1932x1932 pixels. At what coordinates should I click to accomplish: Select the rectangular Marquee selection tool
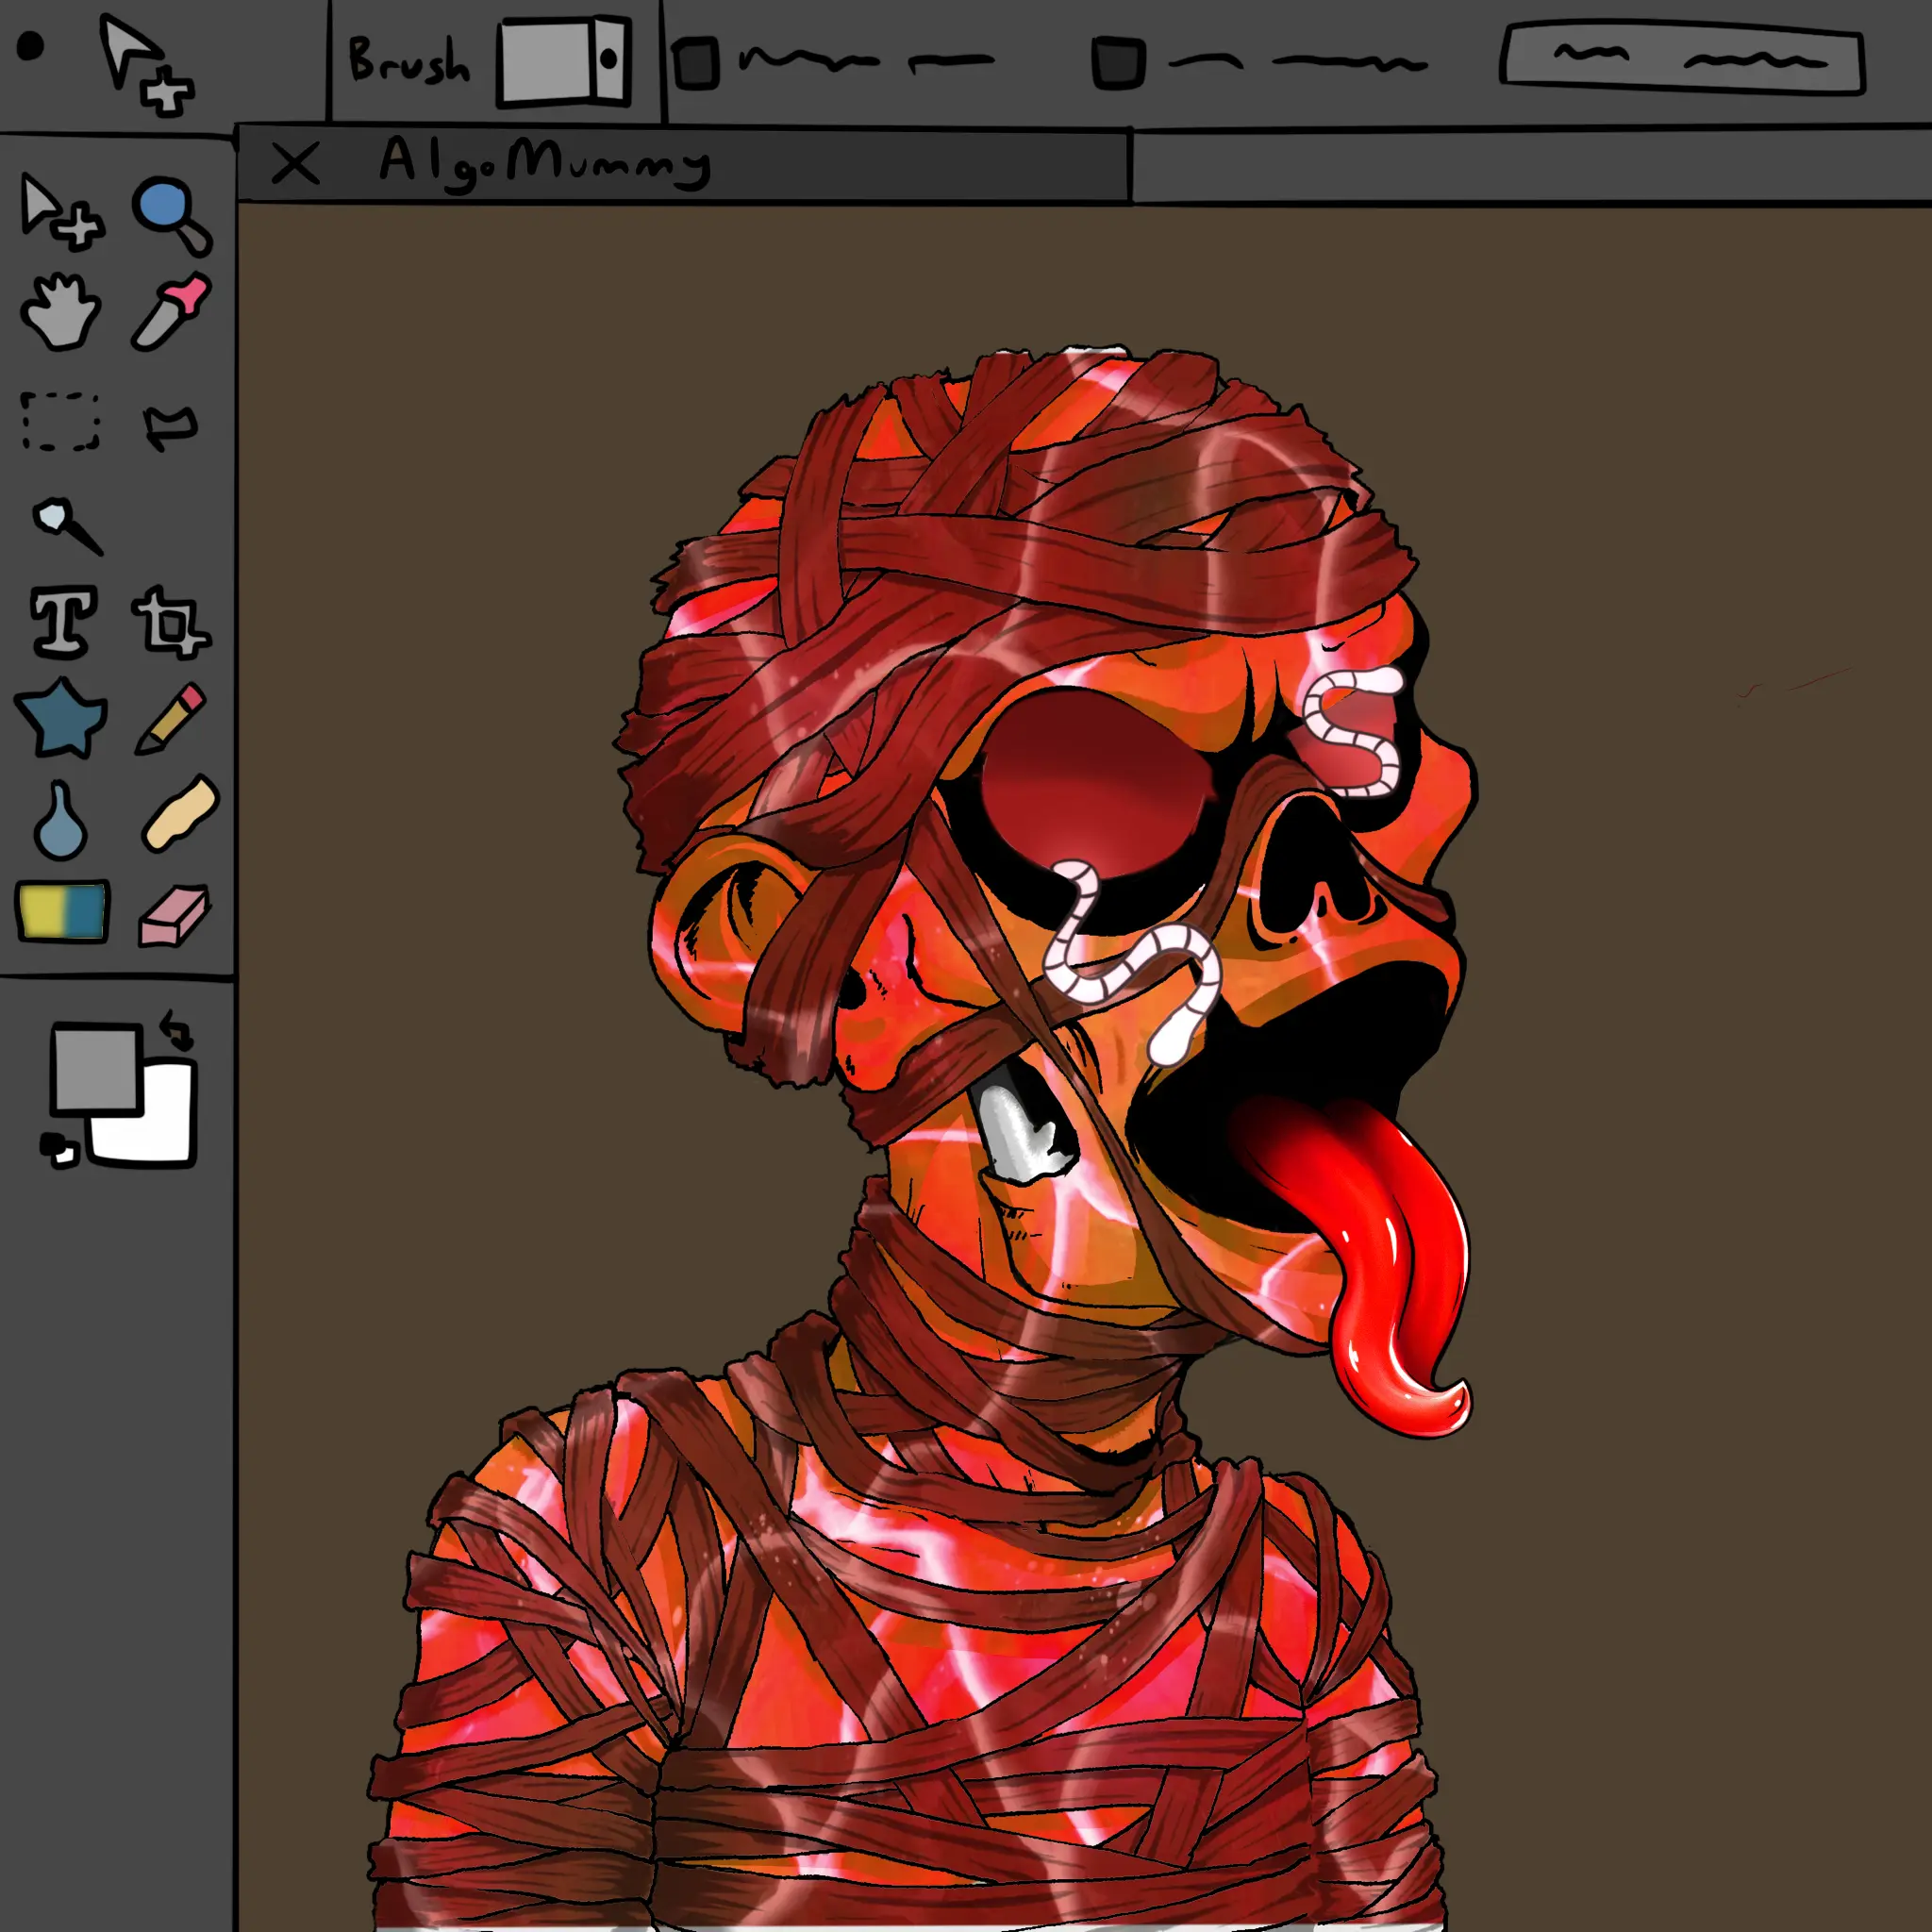[x=60, y=421]
